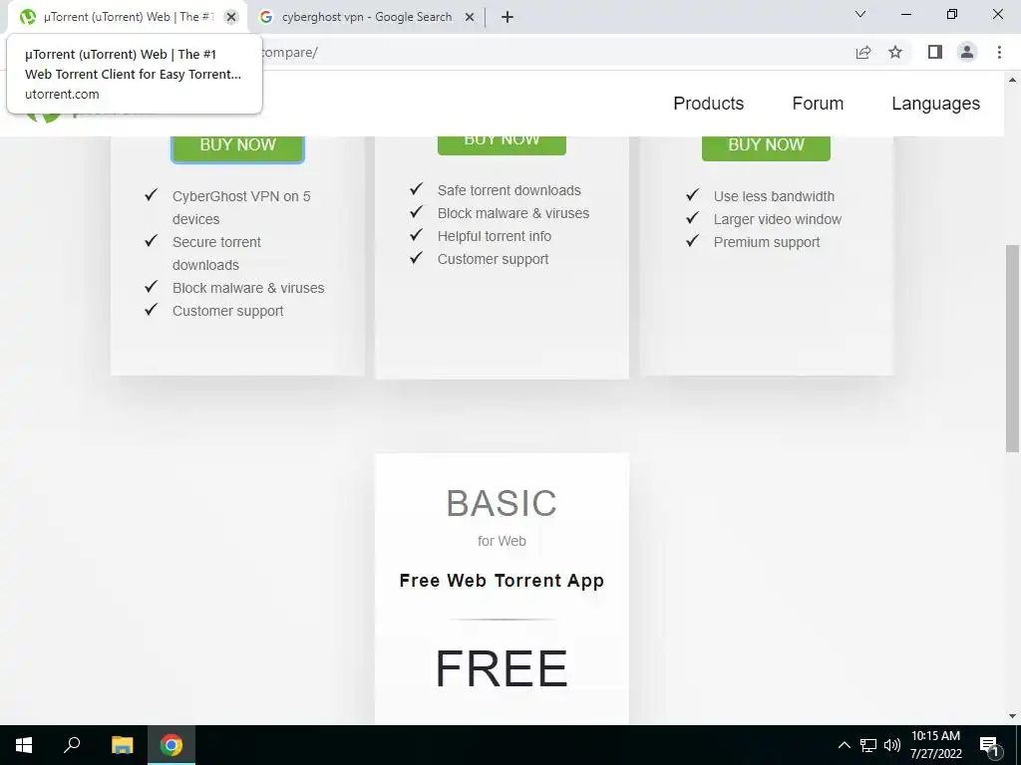Click the 'Larger video window' feature text
This screenshot has height=765, width=1021.
pyautogui.click(x=778, y=219)
